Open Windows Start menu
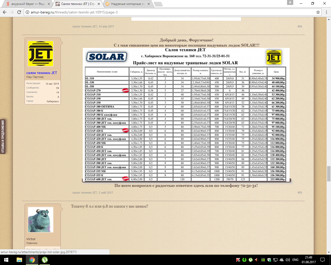Viewport: 331px width, 265px height. (6, 260)
